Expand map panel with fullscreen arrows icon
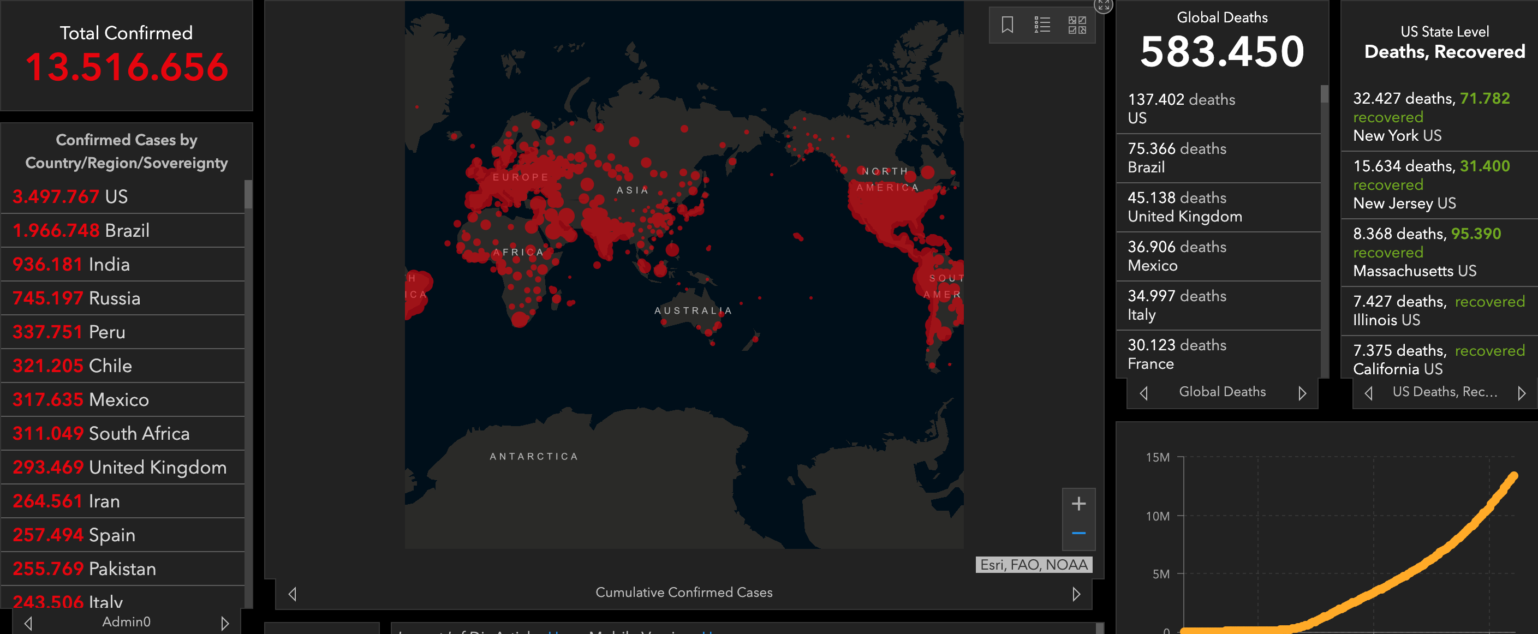Viewport: 1538px width, 634px height. pyautogui.click(x=1103, y=5)
